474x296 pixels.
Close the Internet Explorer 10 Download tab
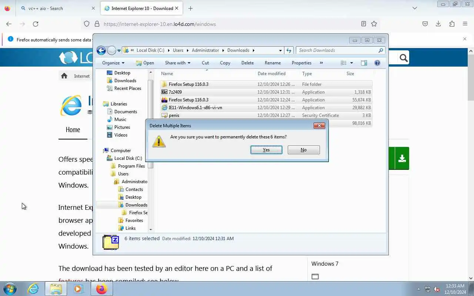pos(177,8)
